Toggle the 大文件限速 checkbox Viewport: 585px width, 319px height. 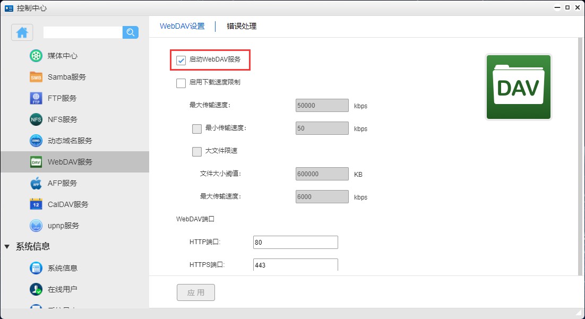(197, 151)
